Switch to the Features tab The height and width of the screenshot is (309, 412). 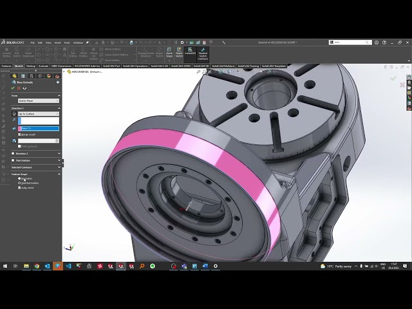tap(6, 66)
